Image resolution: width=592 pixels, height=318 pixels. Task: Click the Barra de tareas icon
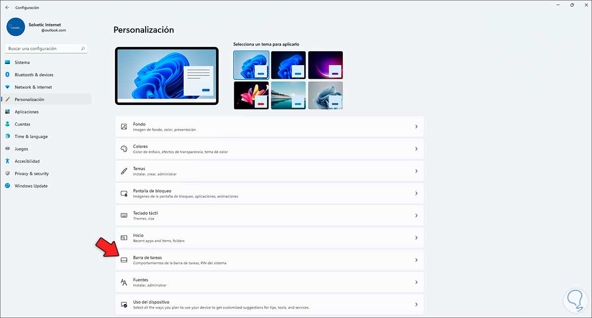[x=124, y=260]
